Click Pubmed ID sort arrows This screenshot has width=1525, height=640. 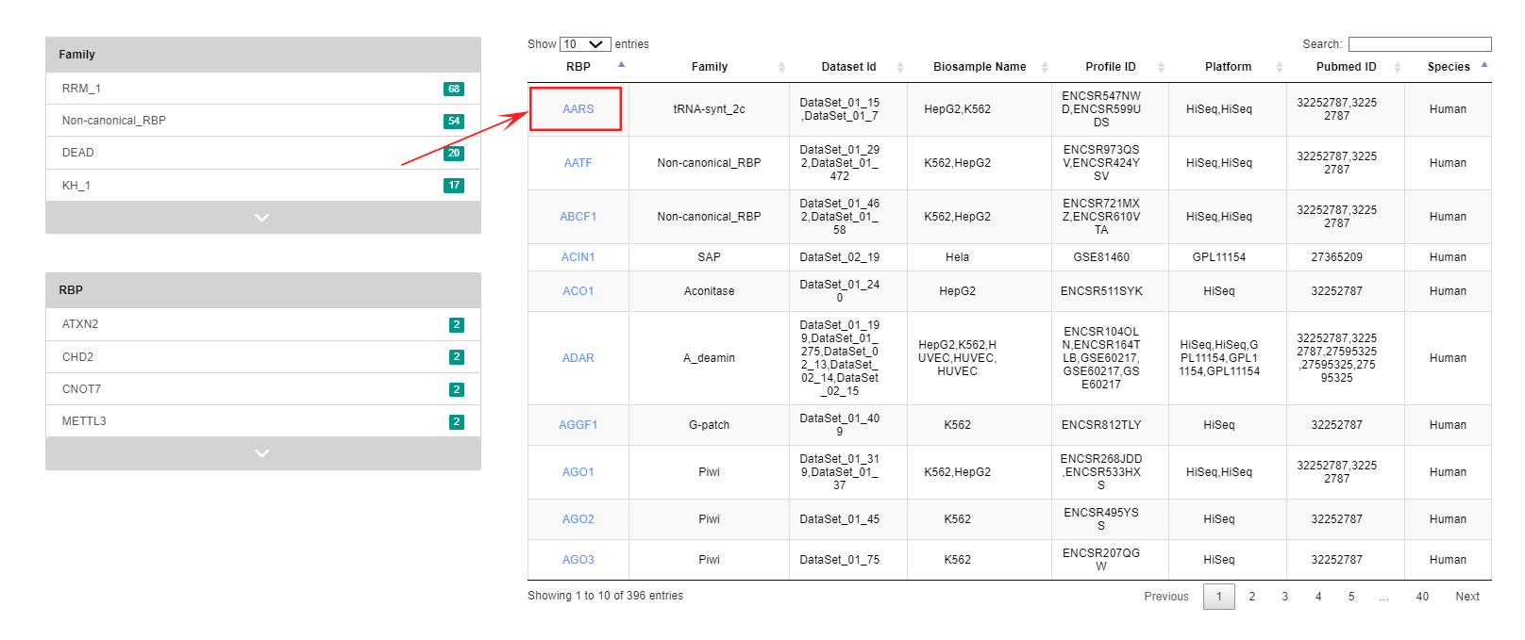tap(1398, 67)
